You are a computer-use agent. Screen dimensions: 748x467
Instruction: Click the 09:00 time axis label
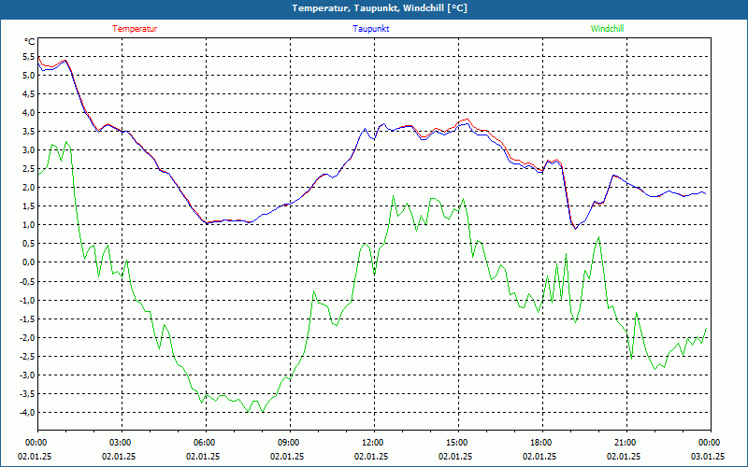288,443
